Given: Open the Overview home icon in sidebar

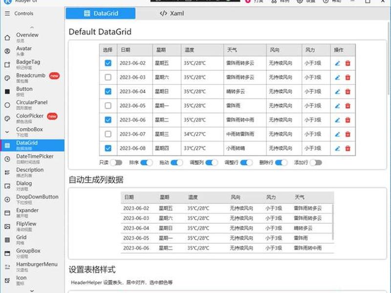Looking at the screenshot, I should coord(7,38).
